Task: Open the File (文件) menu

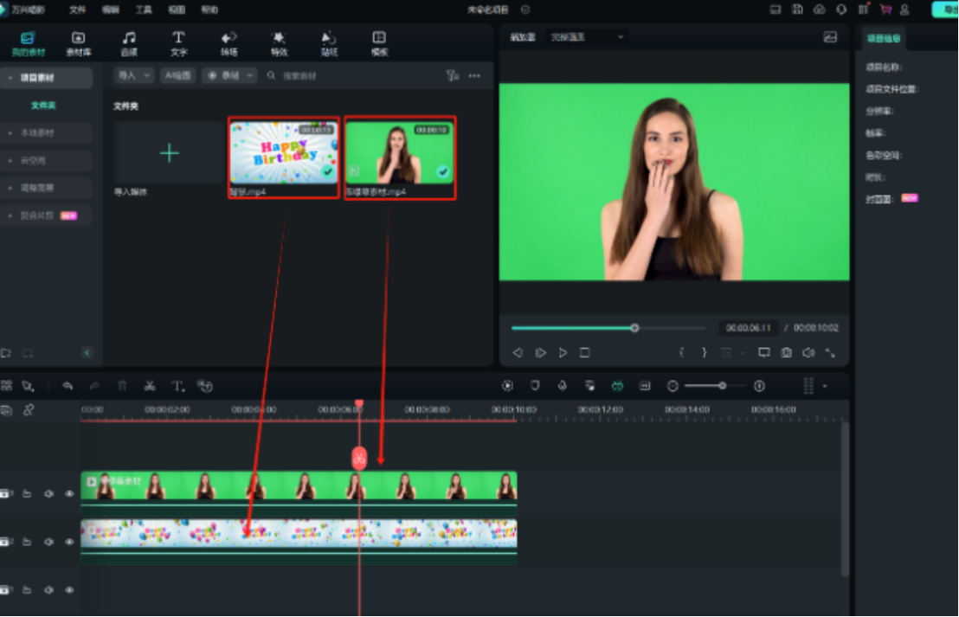Action: [x=77, y=10]
